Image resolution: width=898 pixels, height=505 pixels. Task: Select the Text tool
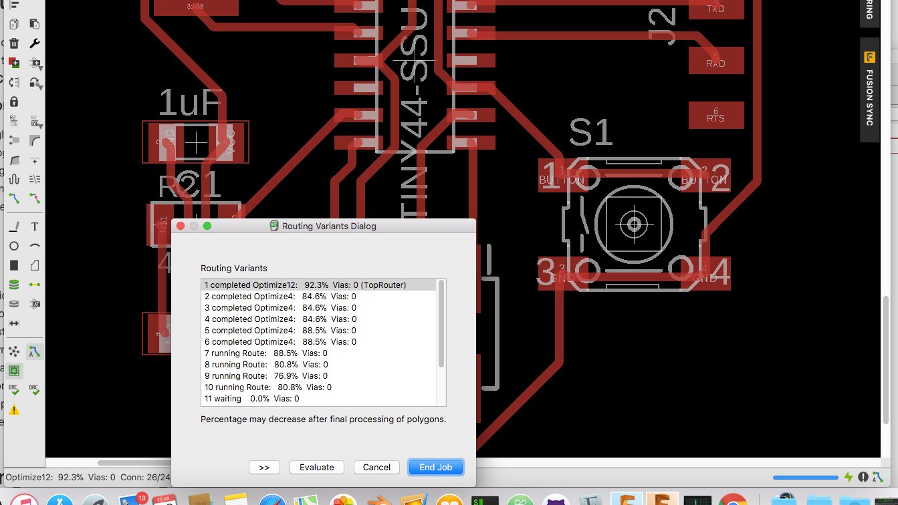pos(35,226)
